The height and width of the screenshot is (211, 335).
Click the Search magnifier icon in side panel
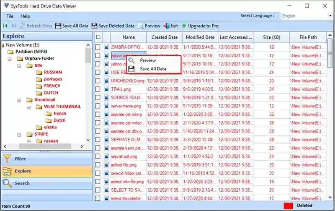tap(7, 183)
